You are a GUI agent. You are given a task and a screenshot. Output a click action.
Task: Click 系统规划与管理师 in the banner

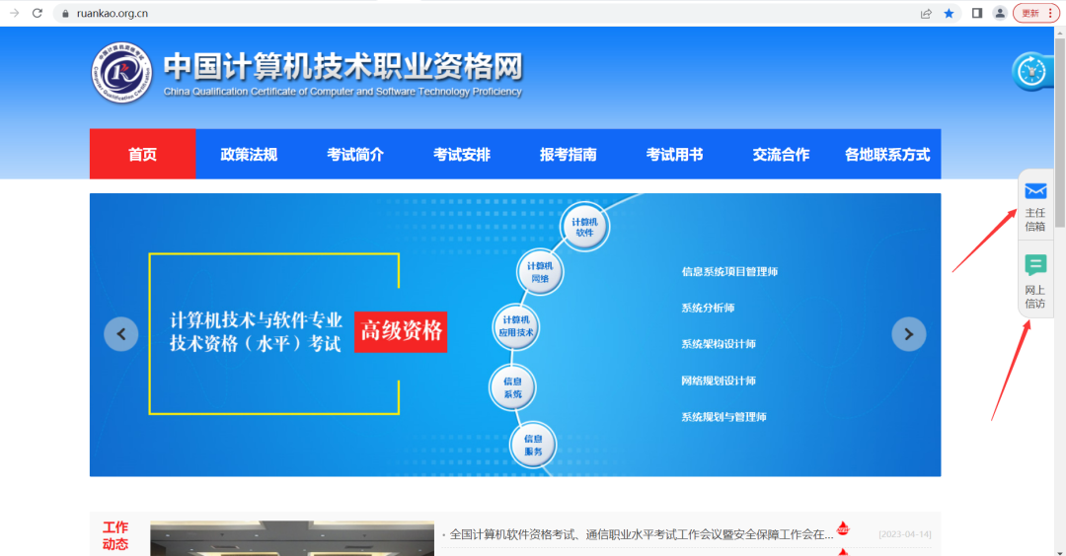click(x=724, y=416)
